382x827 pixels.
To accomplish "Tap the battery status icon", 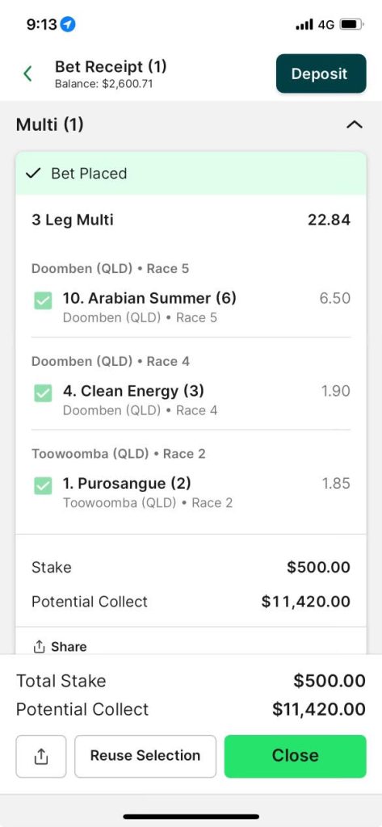I will [351, 24].
